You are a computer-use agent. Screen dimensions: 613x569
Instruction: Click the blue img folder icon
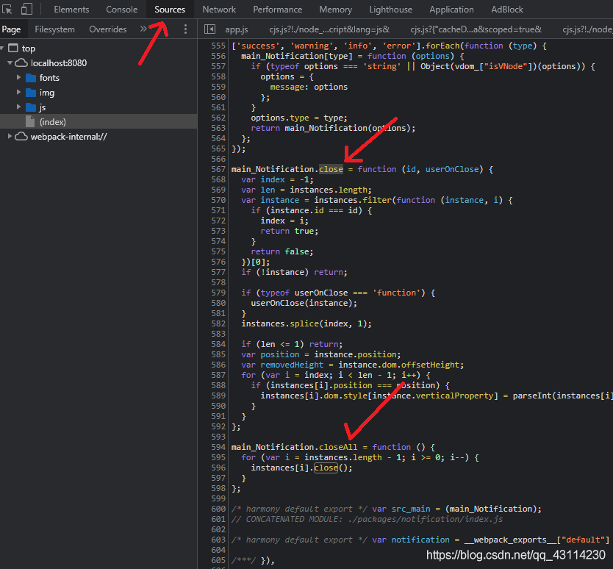click(31, 93)
